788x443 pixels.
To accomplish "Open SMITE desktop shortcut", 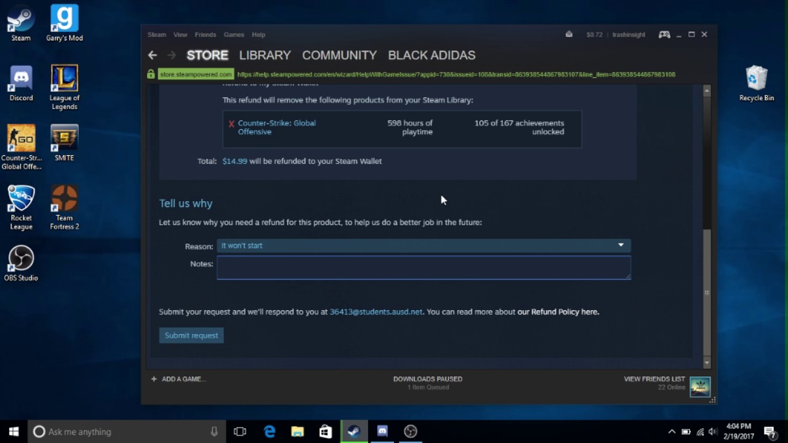I will (x=64, y=143).
